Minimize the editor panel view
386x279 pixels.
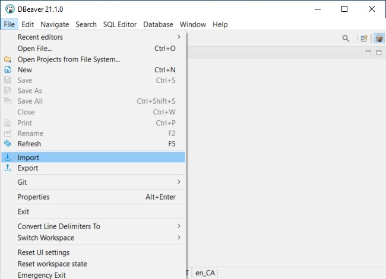point(368,52)
